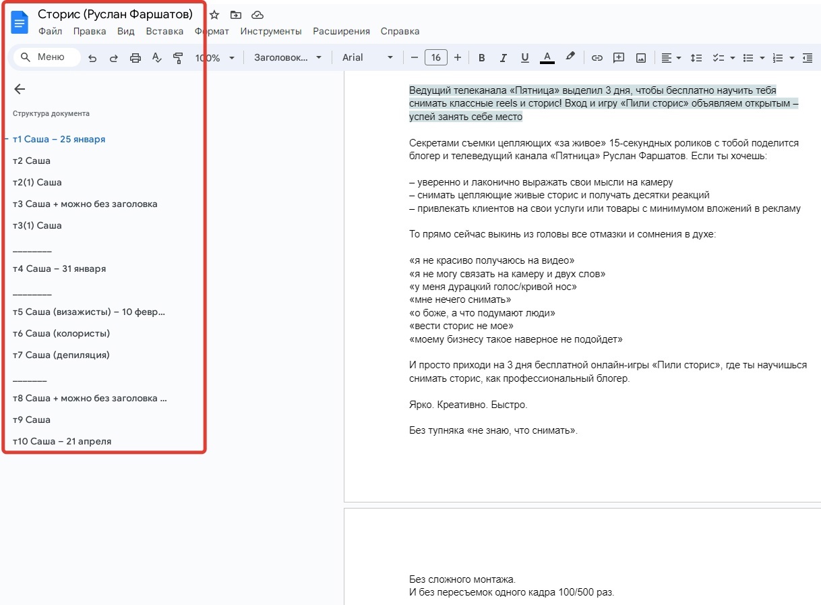Open the Инструменты menu
The height and width of the screenshot is (605, 821).
click(271, 31)
